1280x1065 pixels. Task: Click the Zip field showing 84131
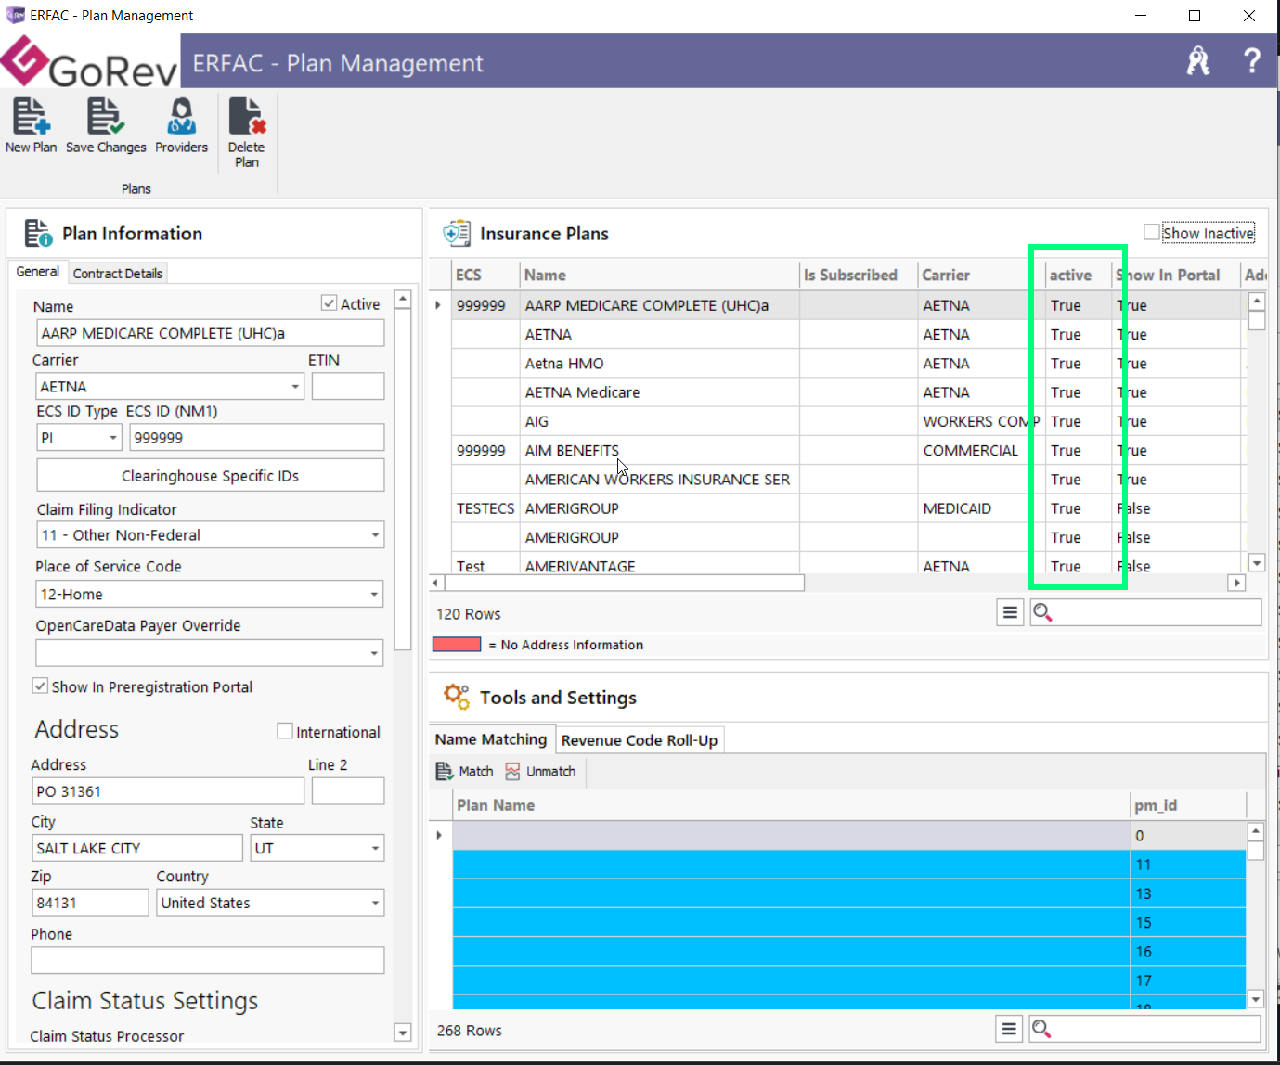click(x=90, y=903)
